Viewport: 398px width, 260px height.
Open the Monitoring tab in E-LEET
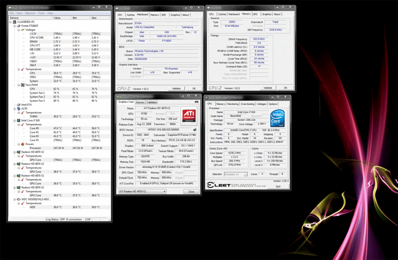click(233, 104)
